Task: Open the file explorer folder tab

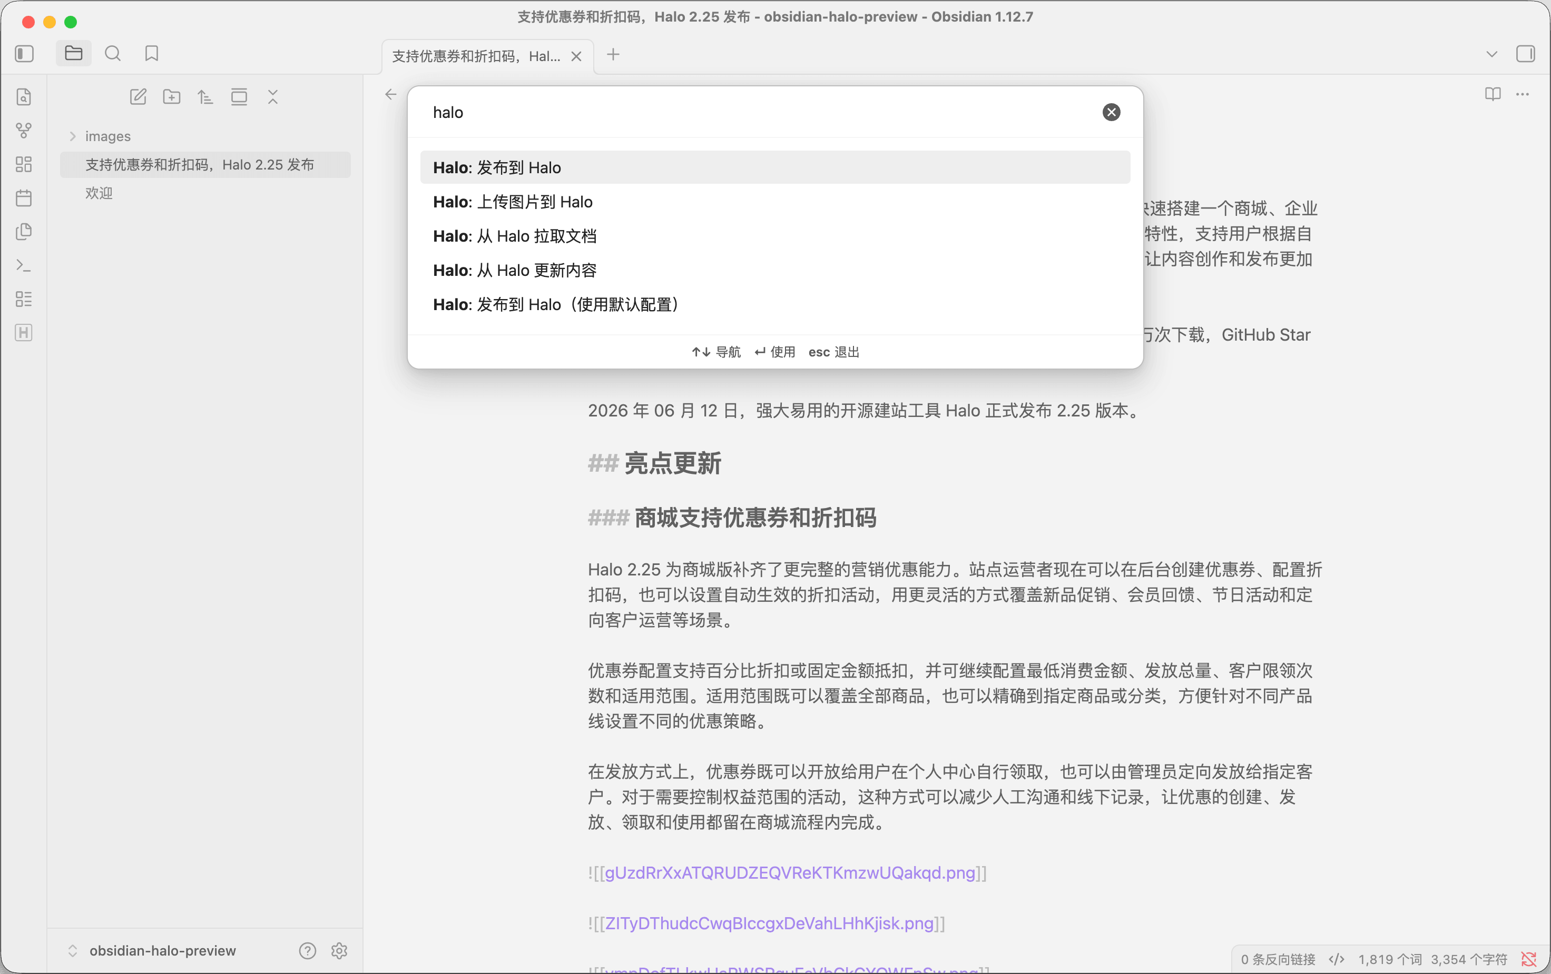Action: [x=73, y=53]
